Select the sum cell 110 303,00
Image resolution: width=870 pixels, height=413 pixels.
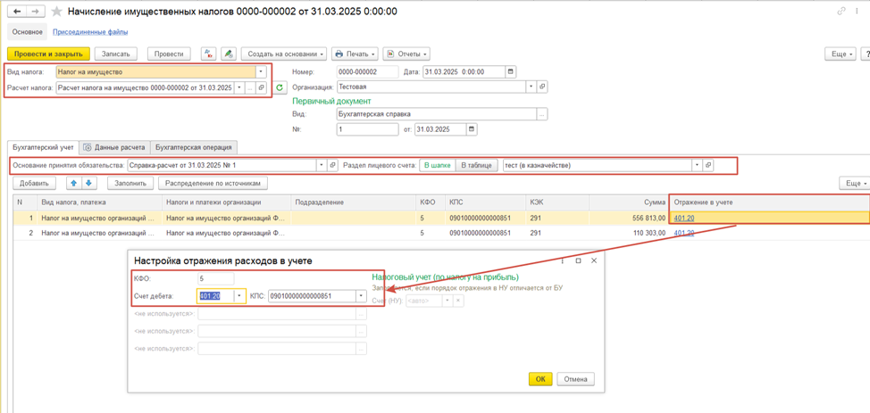(629, 234)
